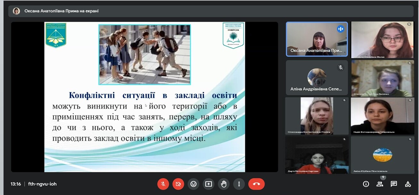419x195 pixels.
Task: Select Аміна Юріївна tile with flag avatar
Action: click(x=382, y=155)
